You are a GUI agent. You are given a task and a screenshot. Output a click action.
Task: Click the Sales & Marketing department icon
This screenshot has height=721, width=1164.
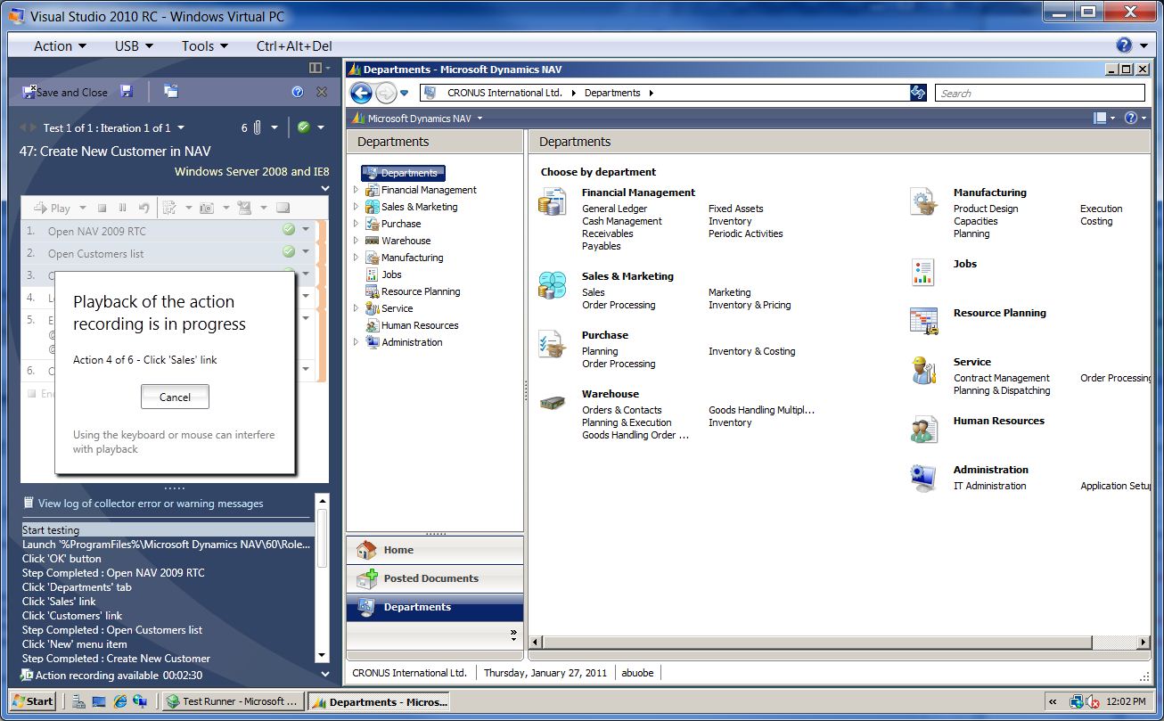553,285
